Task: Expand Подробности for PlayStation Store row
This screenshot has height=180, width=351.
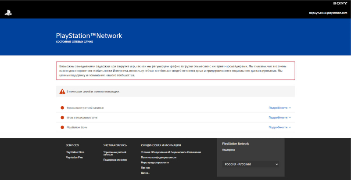Action: coord(279,127)
